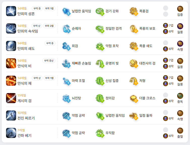Select the 중독 rune icon
Screen dimensions: 190x145
point(180,96)
